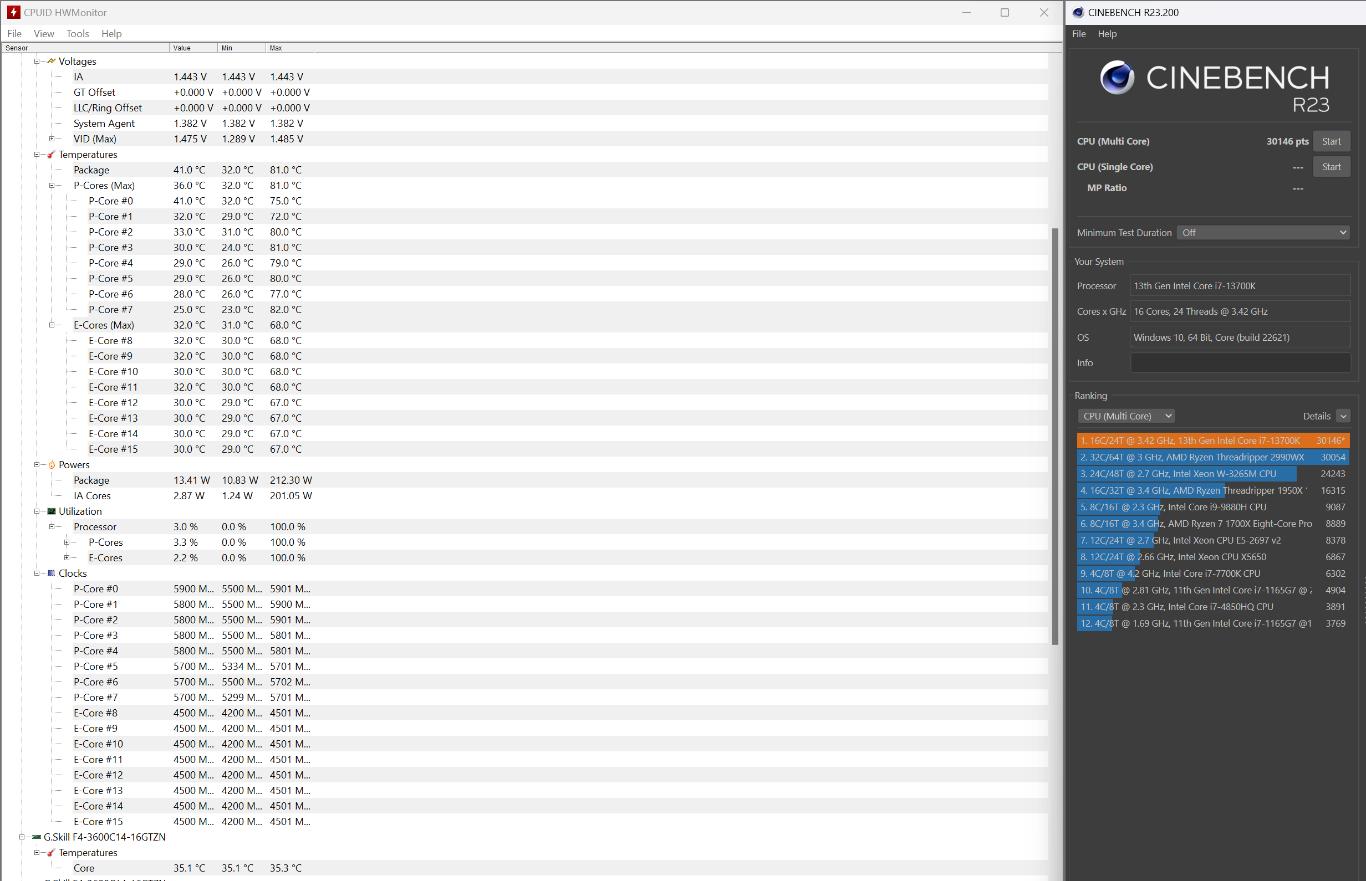
Task: Close the CPUID HWMonitor window
Action: tap(1044, 12)
